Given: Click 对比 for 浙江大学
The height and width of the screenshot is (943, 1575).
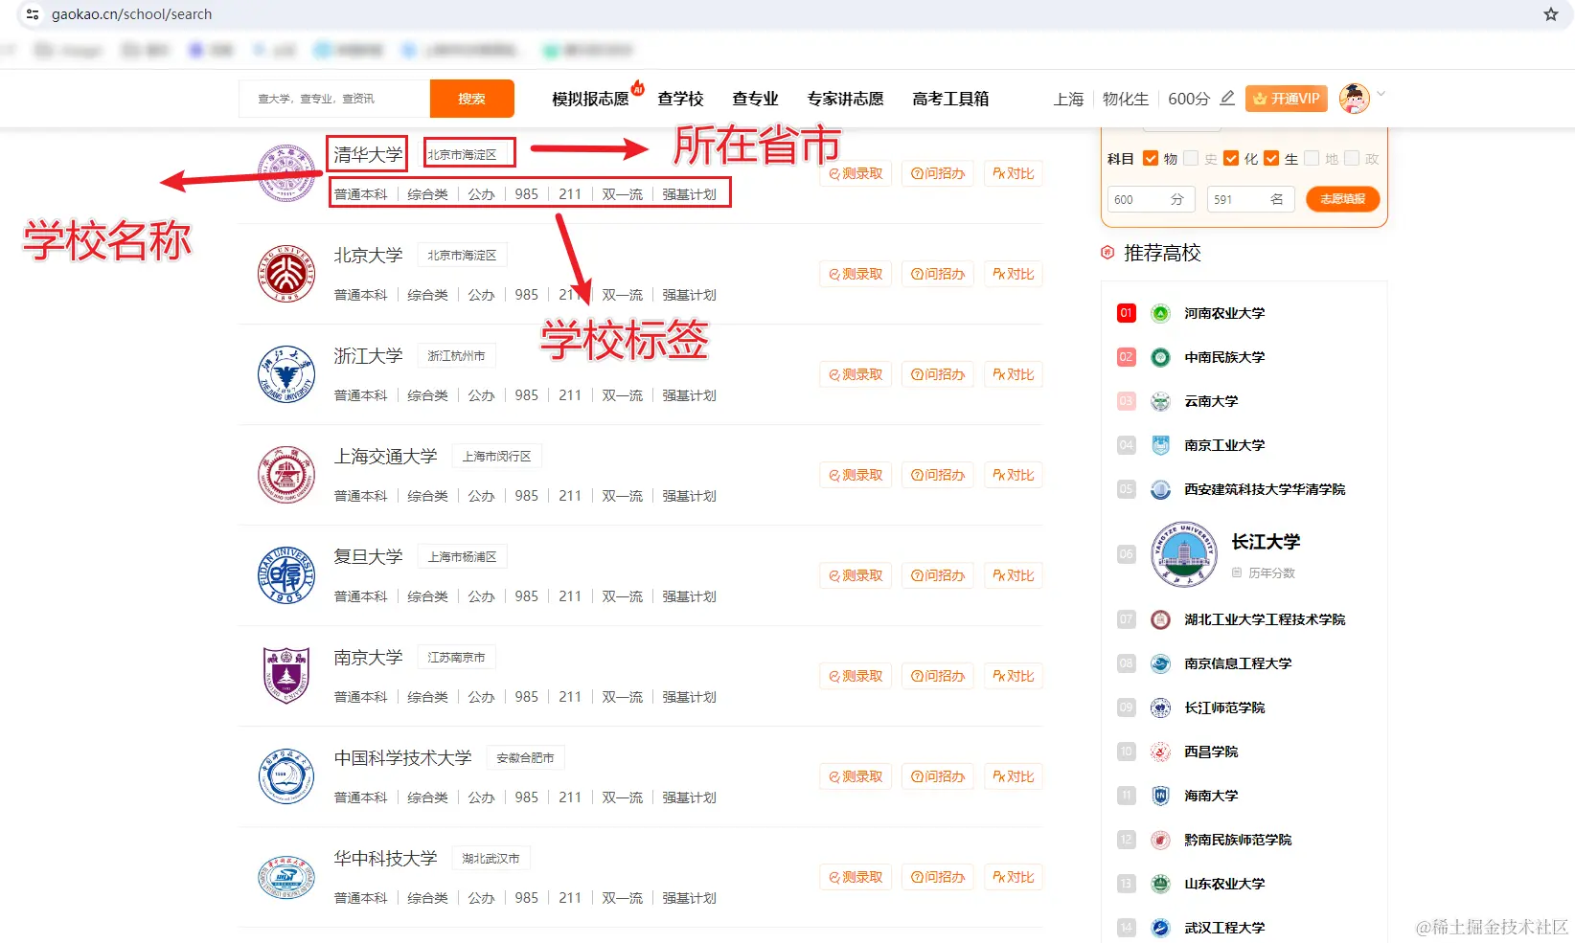Looking at the screenshot, I should tap(1014, 374).
